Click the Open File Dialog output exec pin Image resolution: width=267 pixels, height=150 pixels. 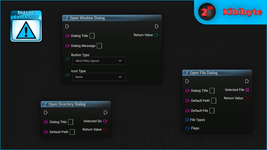[247, 81]
